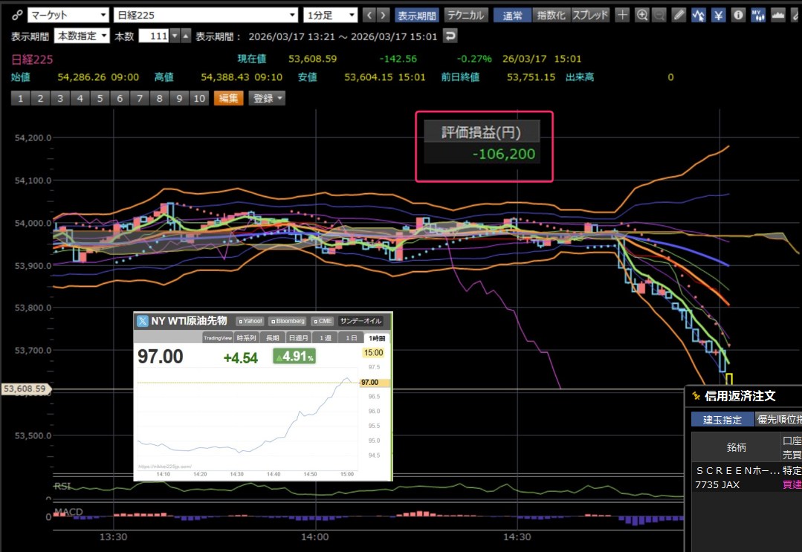Toggle the 通常 normal scale mode
802x552 pixels.
[512, 15]
